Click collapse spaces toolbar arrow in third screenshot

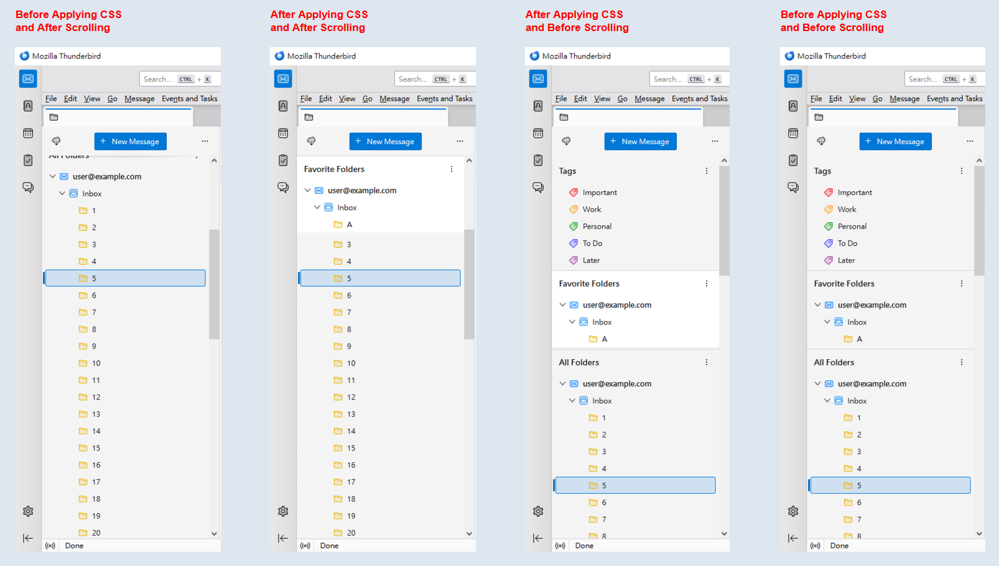click(538, 538)
